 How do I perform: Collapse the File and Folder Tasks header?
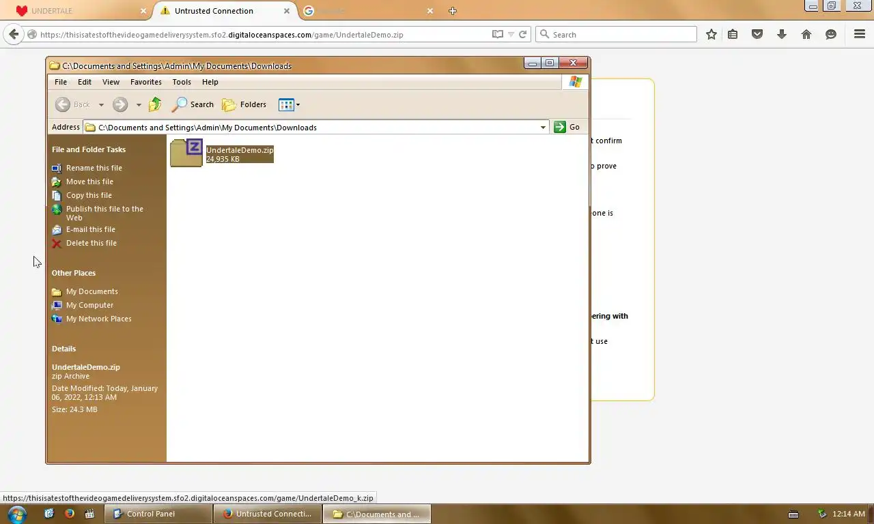pos(89,149)
